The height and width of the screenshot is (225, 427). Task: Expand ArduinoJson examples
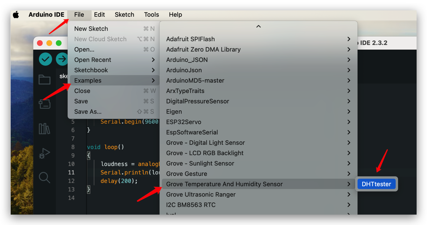[x=258, y=70]
